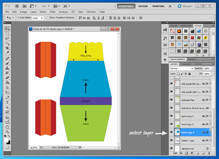Select the Hand tool
This screenshot has height=159, width=219.
click(x=7, y=127)
